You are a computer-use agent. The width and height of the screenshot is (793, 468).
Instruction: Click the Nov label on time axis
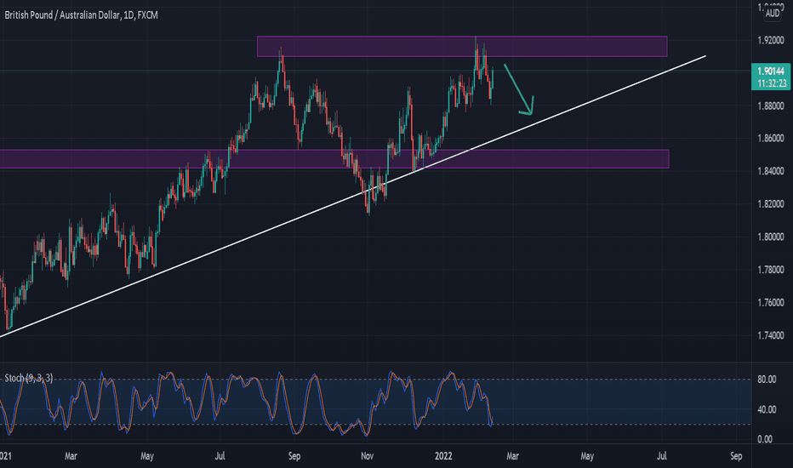pos(368,456)
